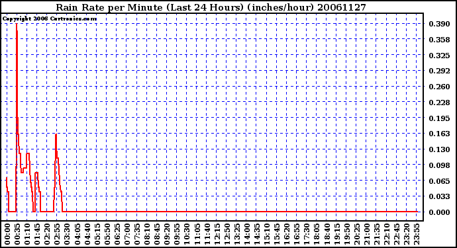Choose the 17:30 time label
Viewport: 457px width, 248px height.
tap(307, 234)
